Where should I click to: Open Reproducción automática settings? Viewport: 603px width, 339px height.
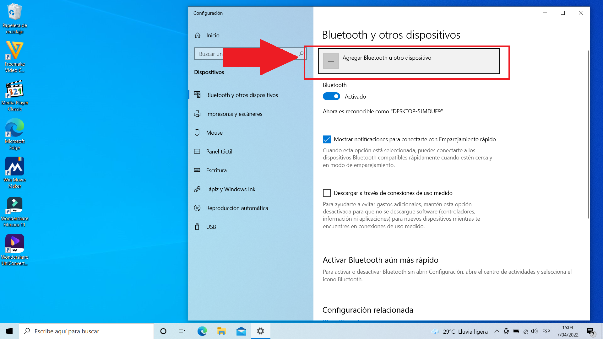point(237,208)
